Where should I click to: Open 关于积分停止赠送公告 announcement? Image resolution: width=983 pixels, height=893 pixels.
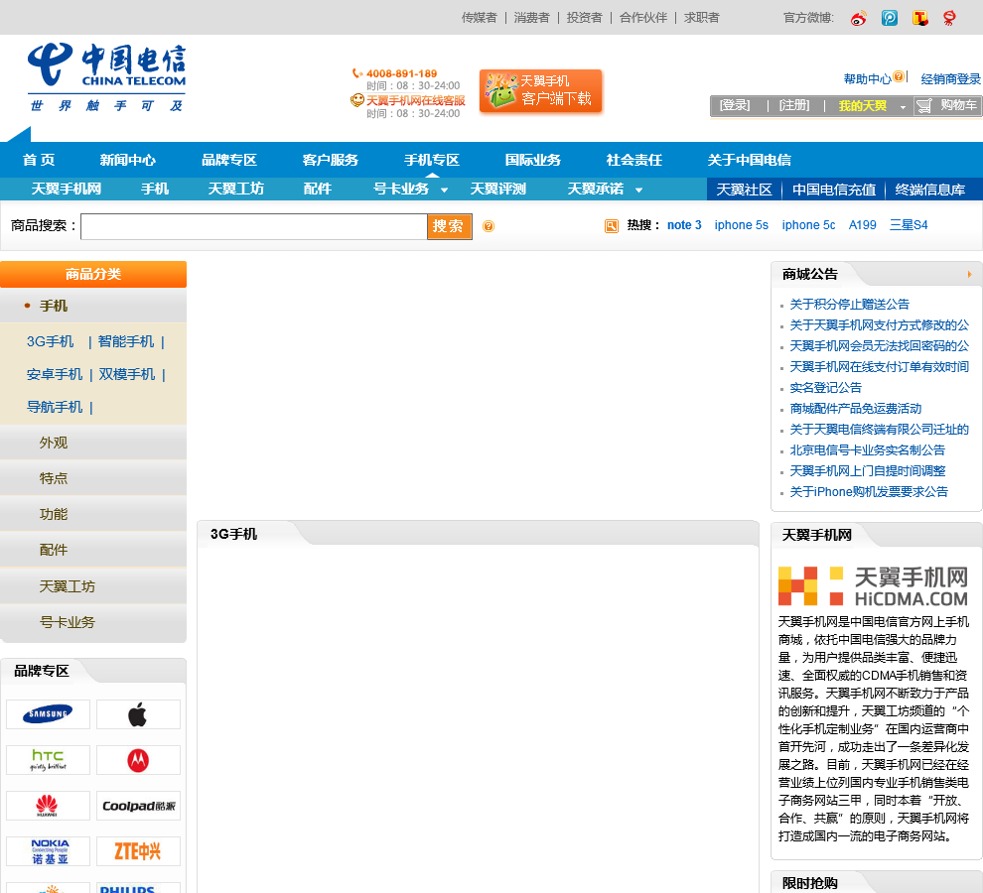pyautogui.click(x=850, y=305)
